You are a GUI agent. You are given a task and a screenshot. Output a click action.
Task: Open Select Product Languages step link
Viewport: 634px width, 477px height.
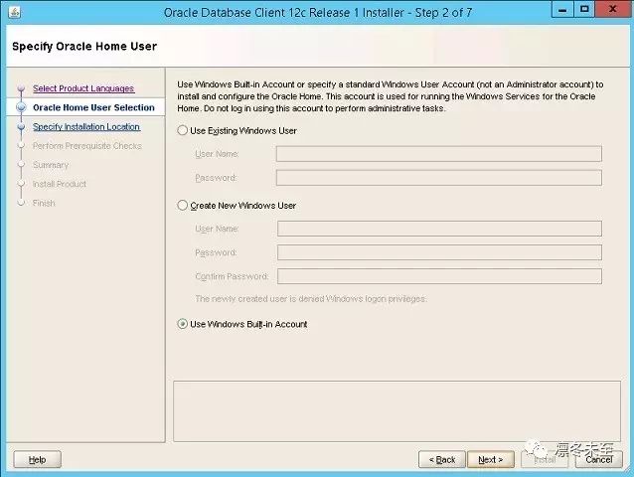83,88
